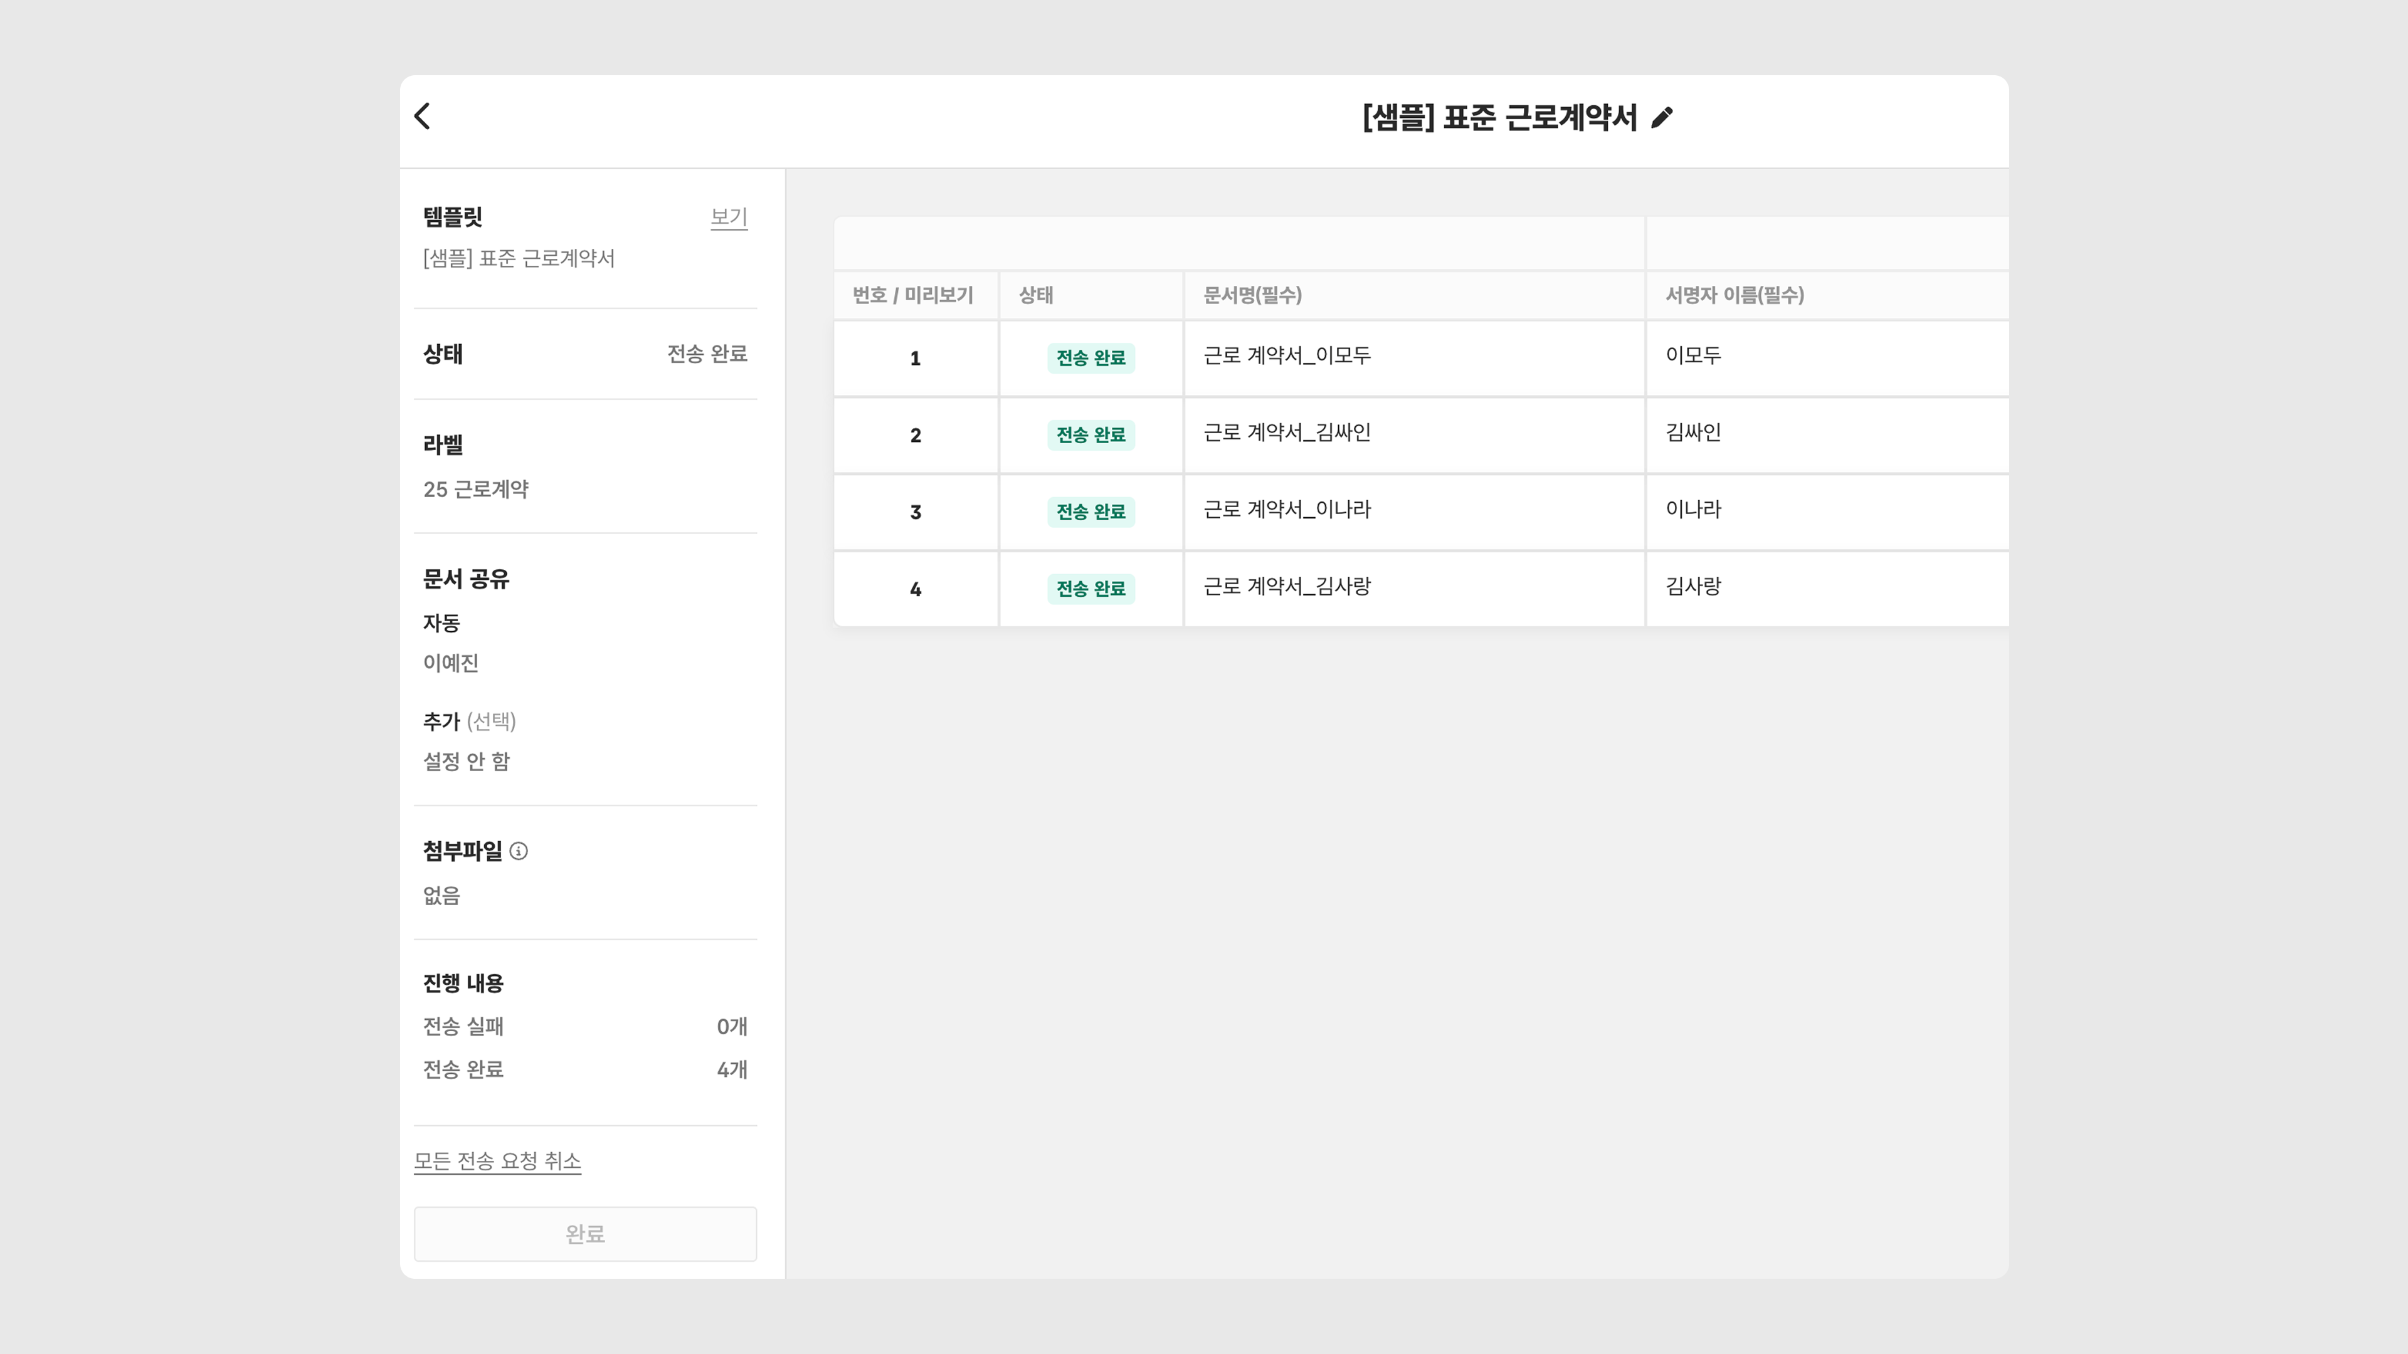Viewport: 2408px width, 1354px height.
Task: Click 모든 전송 요청 취소 link
Action: (497, 1160)
